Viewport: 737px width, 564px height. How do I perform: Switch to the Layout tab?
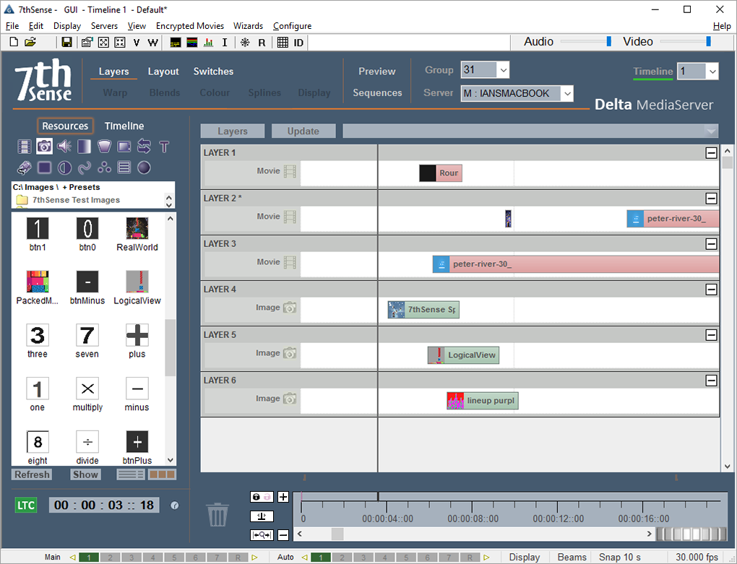tap(163, 71)
